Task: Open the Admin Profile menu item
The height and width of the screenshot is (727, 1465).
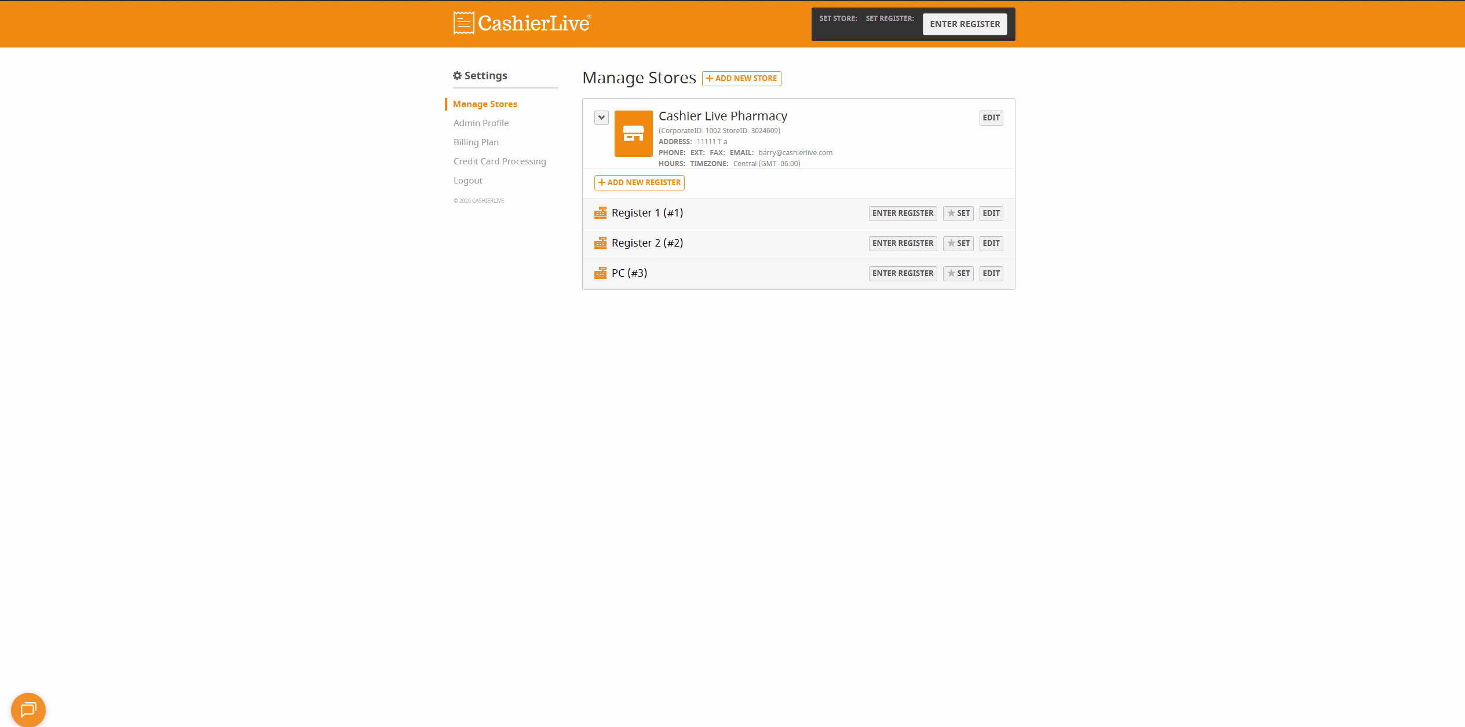Action: [x=481, y=123]
